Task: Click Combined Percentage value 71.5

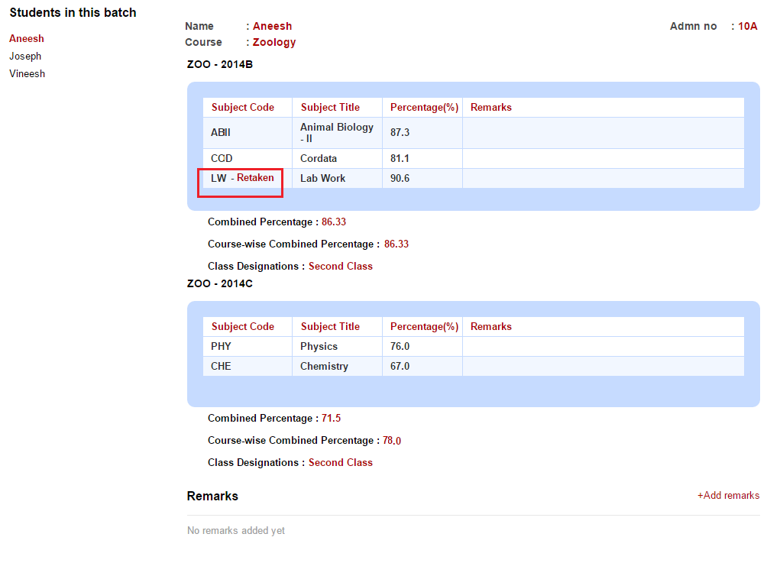Action: click(331, 418)
